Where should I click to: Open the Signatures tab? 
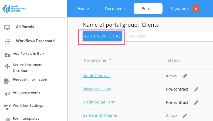[x=180, y=9]
